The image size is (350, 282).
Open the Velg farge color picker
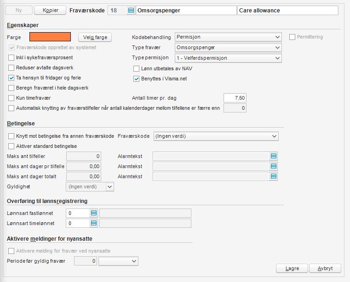point(95,37)
